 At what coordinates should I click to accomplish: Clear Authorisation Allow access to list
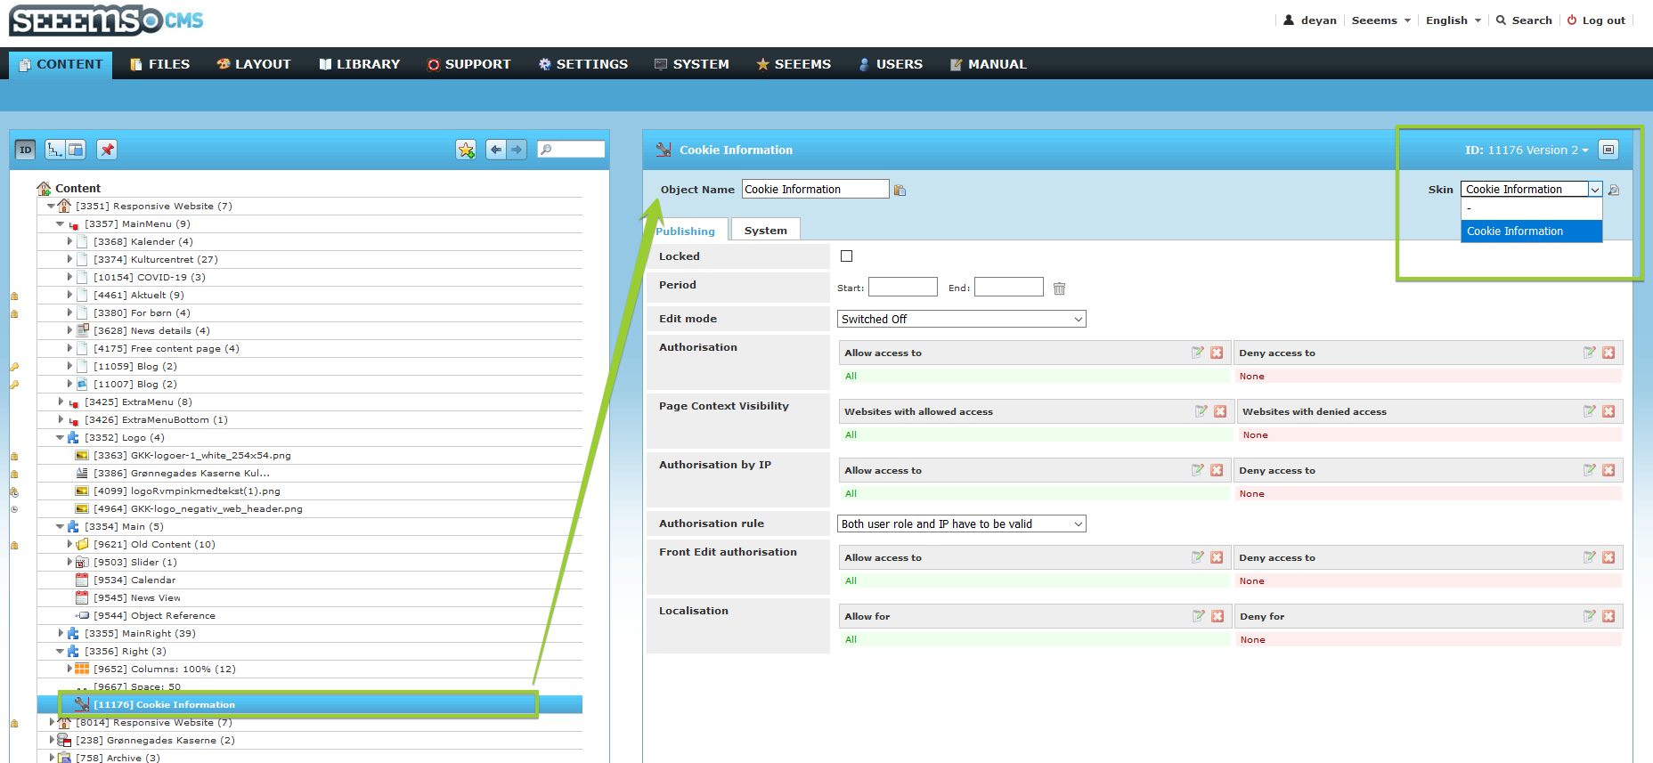[1217, 353]
